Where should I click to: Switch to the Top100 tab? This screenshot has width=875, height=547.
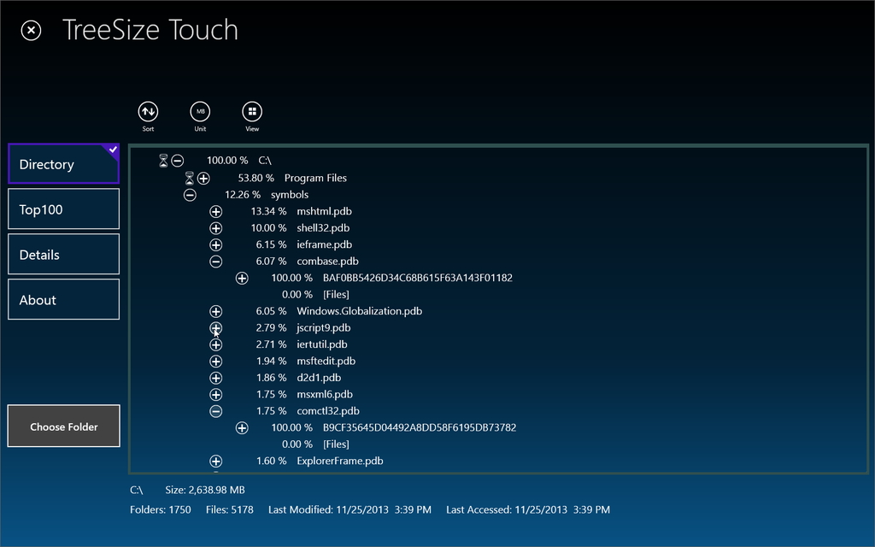pyautogui.click(x=62, y=209)
